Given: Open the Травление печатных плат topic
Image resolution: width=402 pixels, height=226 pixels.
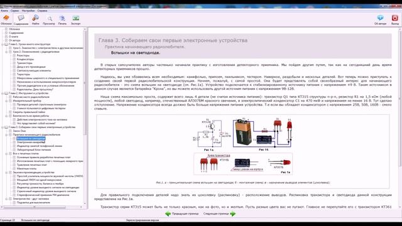Looking at the screenshot, I should pos(32,164).
